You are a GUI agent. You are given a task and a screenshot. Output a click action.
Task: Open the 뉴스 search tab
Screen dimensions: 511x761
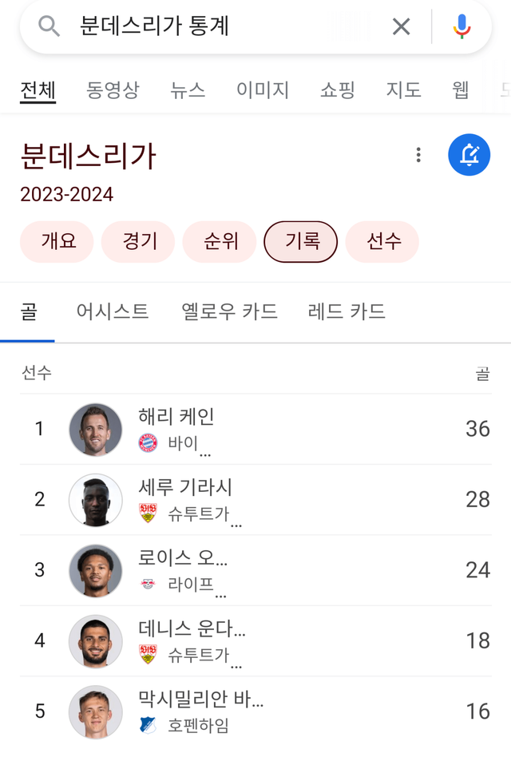point(188,90)
